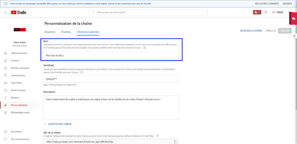Click the purple sparkle icon on right edge
Viewport: 297px width, 144px height.
295,36
